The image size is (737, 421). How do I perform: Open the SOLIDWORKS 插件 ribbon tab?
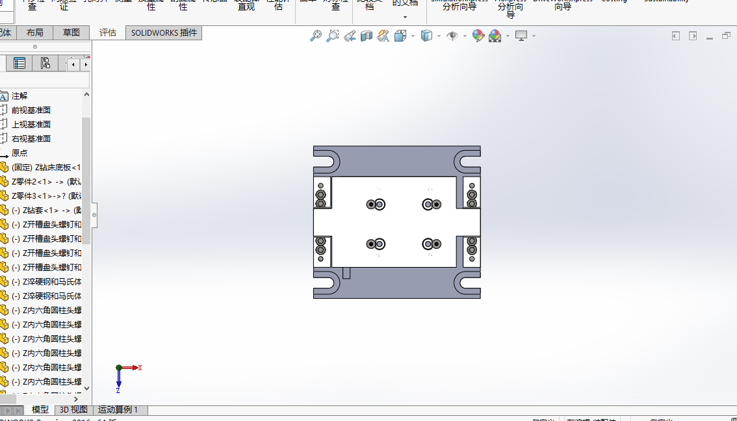[x=164, y=32]
